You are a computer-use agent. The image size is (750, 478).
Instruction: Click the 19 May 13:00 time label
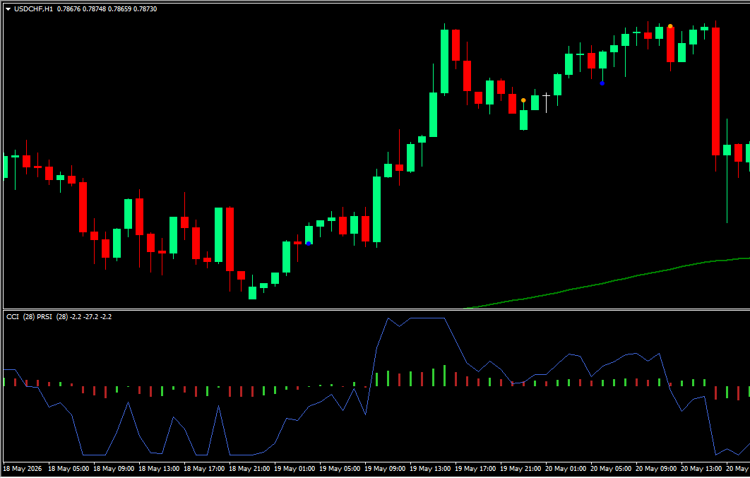click(x=429, y=469)
